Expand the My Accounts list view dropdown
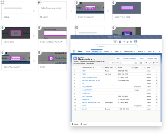Viewport: 167px width, 134px height. (91, 59)
